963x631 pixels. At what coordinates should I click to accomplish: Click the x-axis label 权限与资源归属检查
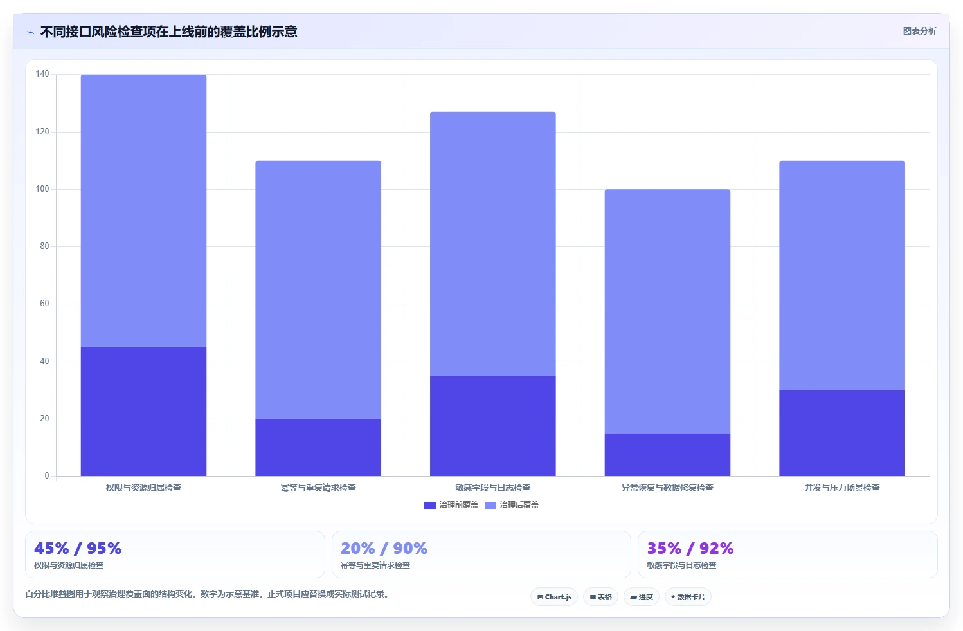[x=143, y=488]
